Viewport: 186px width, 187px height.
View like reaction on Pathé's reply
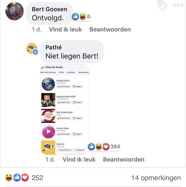coord(92,147)
